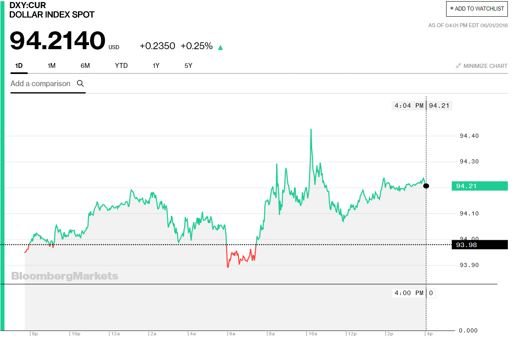Open the 1Y chart view
Screen dimensions: 518x343
point(156,65)
